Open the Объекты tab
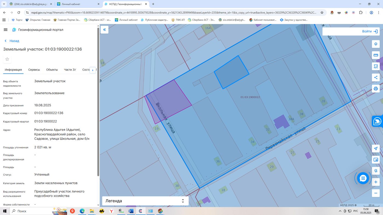Screen dimensions: 383x215 coord(52,70)
